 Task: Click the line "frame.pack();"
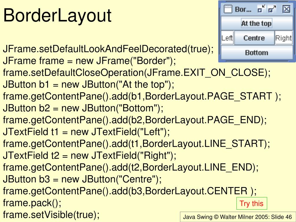32,203
